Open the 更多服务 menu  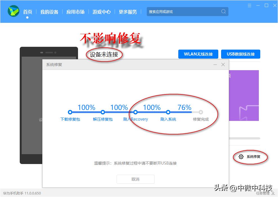[x=128, y=12]
